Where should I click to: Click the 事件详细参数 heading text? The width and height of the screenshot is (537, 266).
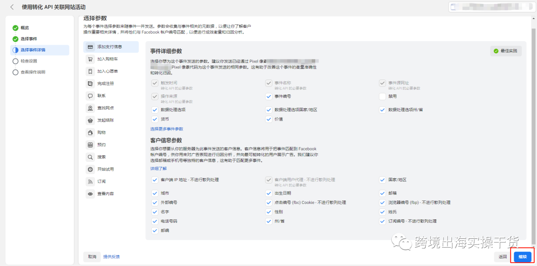point(166,51)
